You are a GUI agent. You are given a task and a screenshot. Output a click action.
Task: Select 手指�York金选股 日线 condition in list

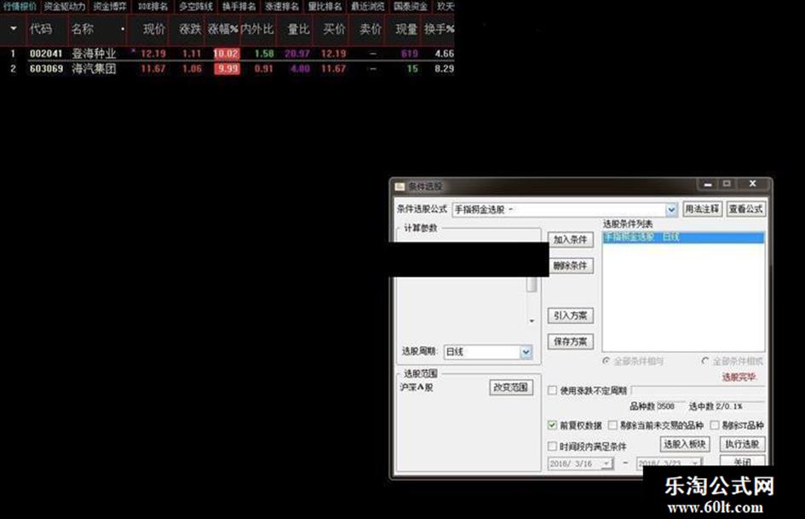pyautogui.click(x=683, y=238)
